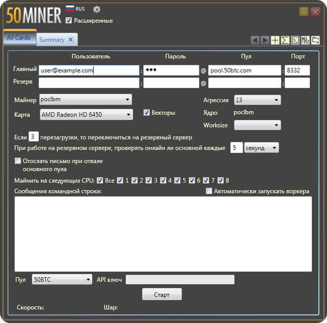327x323 pixels.
Task: Click the previous tab left arrow icon
Action: coord(255,40)
